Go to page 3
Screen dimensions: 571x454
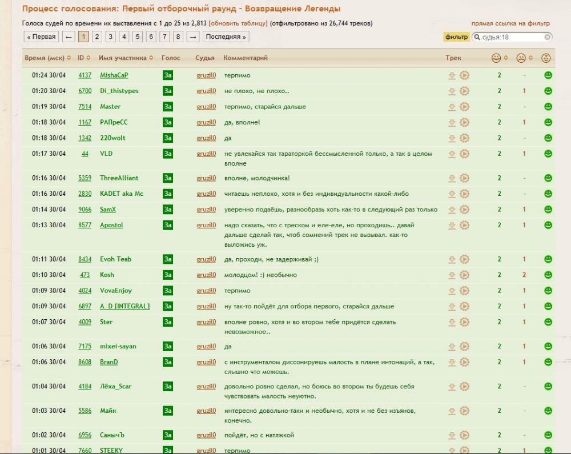click(110, 37)
